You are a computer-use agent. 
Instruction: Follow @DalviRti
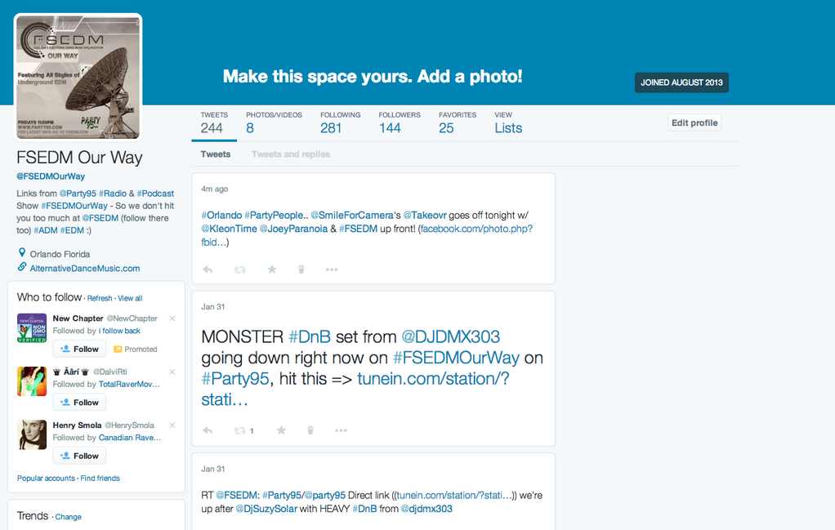pos(79,403)
